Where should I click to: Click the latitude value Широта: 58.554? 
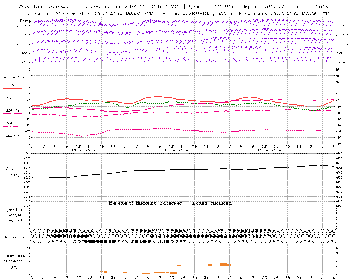pyautogui.click(x=262, y=7)
